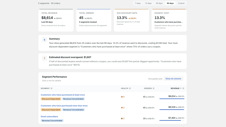
Task: Click Revenue Concentrated tag on more than once row
Action: point(73,110)
